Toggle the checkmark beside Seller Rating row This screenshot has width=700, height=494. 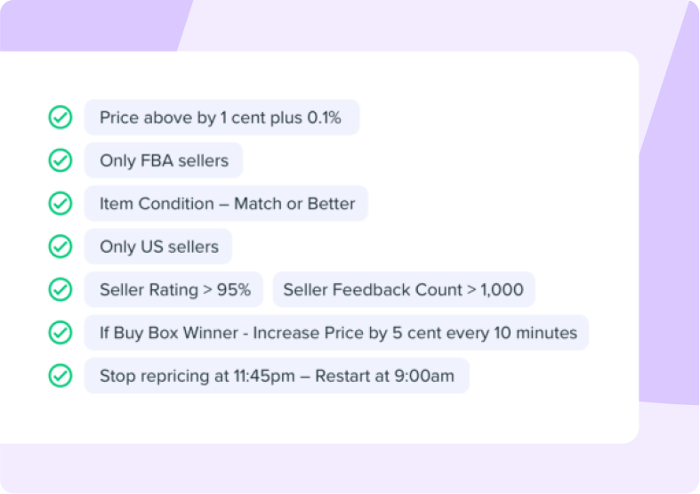[60, 289]
